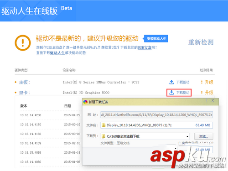Screen dimensions: 228x171
Task: Click 重新检测 to rescan drivers
Action: pyautogui.click(x=201, y=42)
